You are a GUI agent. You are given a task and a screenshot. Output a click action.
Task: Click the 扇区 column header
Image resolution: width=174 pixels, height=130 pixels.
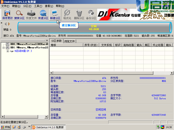pos(147,45)
